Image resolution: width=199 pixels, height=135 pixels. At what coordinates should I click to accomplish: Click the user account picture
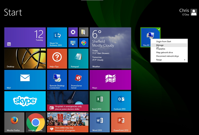pos(194,12)
